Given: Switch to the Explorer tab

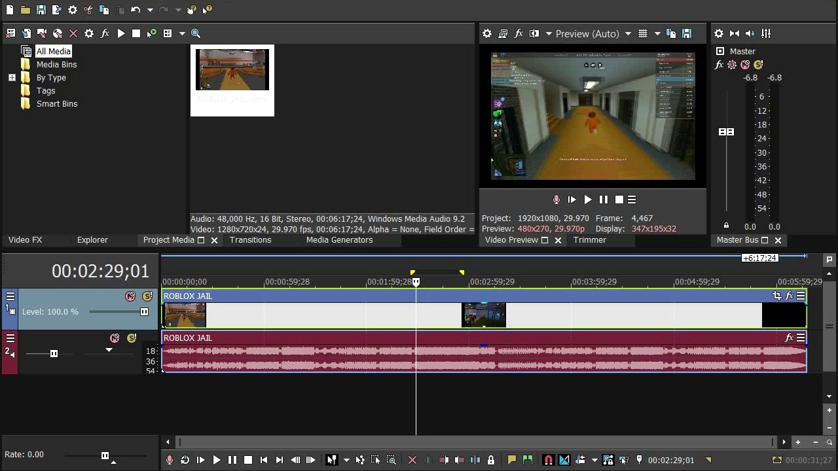Looking at the screenshot, I should [92, 240].
